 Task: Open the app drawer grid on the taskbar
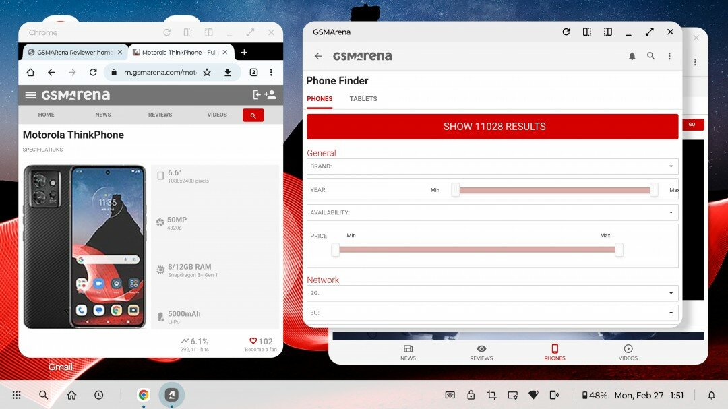point(17,395)
